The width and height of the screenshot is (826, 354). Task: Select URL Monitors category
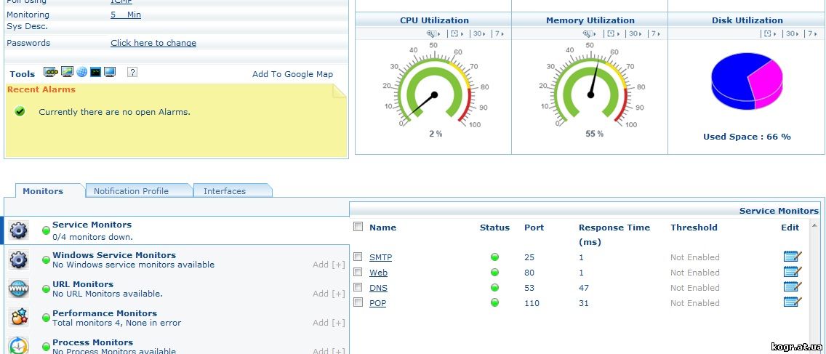[x=177, y=289]
